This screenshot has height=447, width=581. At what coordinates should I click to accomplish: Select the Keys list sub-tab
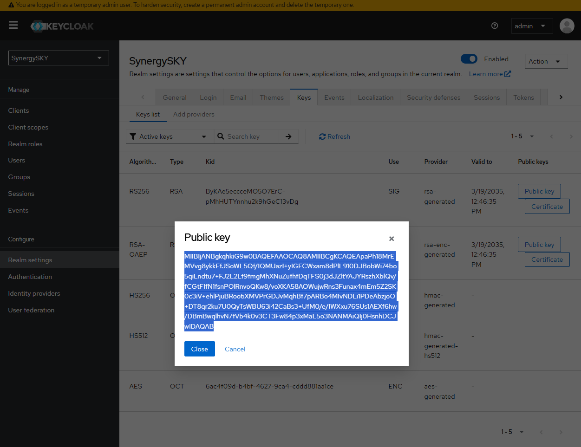pyautogui.click(x=148, y=114)
